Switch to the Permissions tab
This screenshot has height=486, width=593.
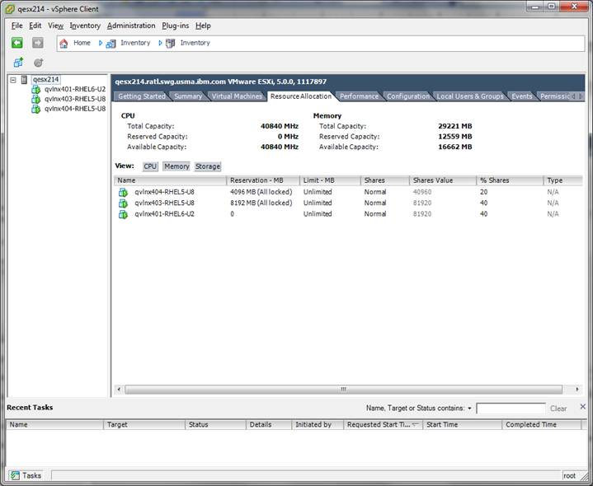click(x=555, y=96)
